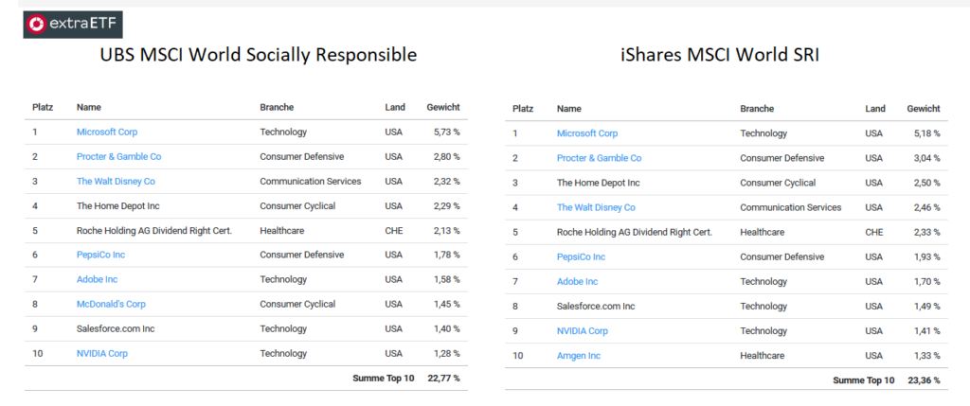Select Salesforce.com Inc in UBS table
Viewport: 970px width, 406px height.
point(116,328)
